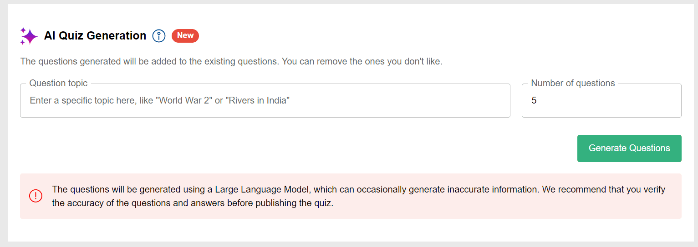Focus the Number of questions field

[x=601, y=100]
